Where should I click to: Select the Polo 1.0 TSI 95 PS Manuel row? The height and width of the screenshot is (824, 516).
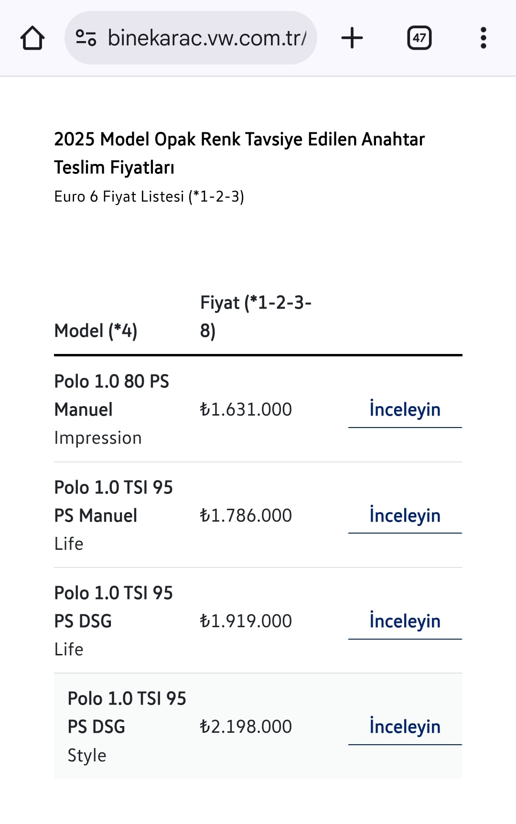click(x=258, y=515)
